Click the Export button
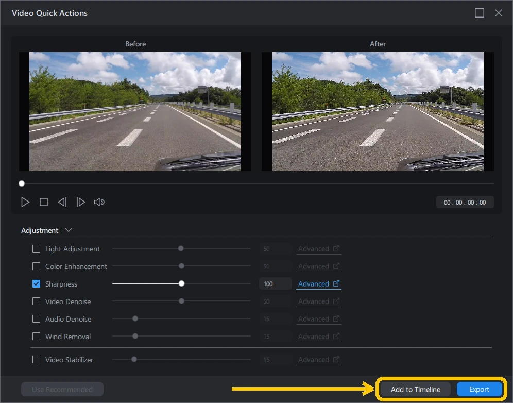This screenshot has height=403, width=513. point(479,389)
